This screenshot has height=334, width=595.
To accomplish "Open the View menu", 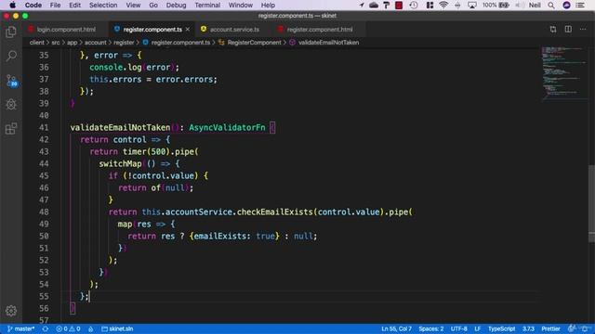I will click(133, 5).
